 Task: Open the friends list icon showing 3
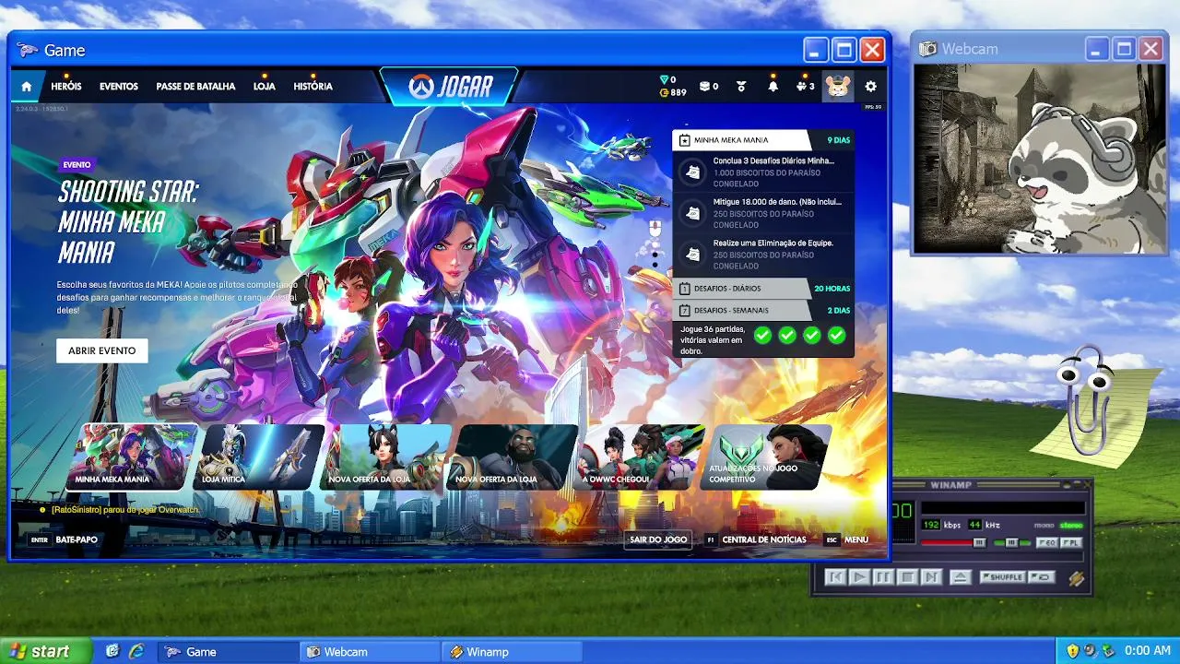804,87
